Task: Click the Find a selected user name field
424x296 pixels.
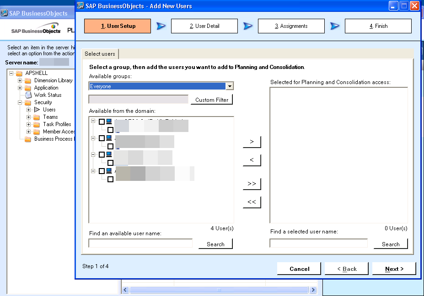Action: 318,243
